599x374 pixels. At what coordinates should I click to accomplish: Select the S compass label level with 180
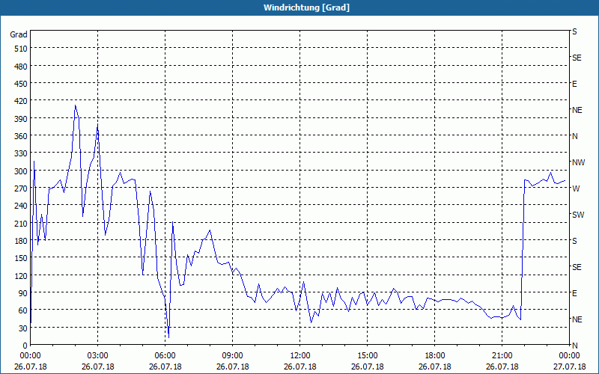tap(574, 241)
